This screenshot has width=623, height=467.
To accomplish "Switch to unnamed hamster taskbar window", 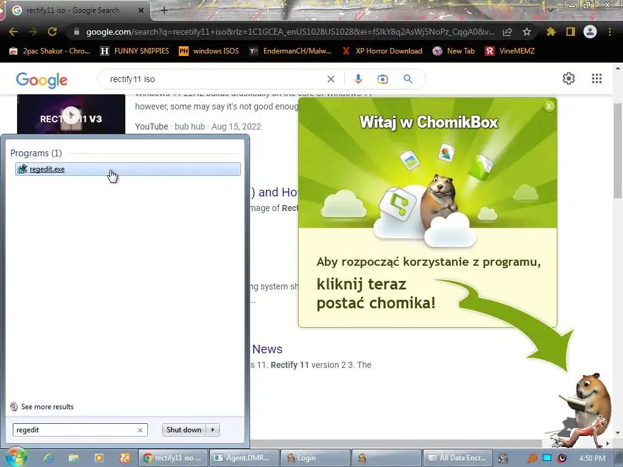I will pyautogui.click(x=386, y=458).
